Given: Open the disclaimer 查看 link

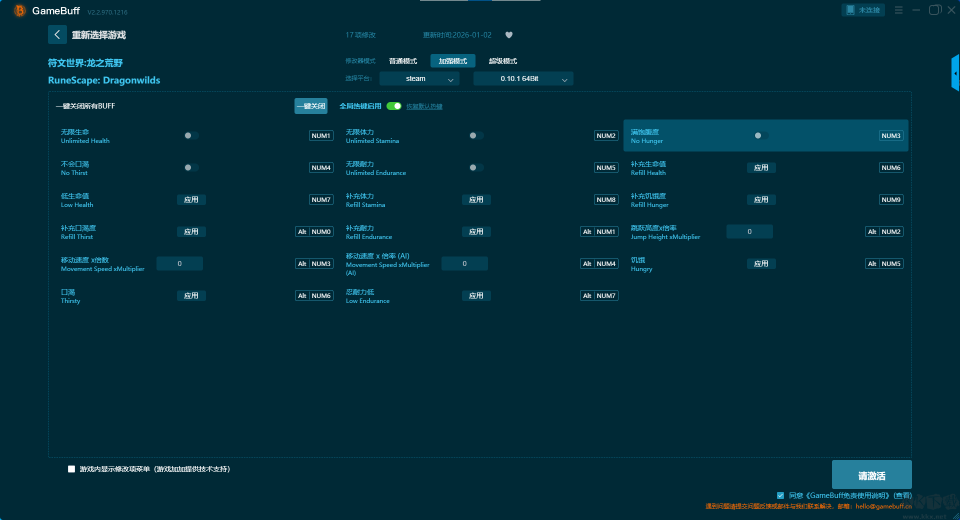Looking at the screenshot, I should tap(902, 495).
